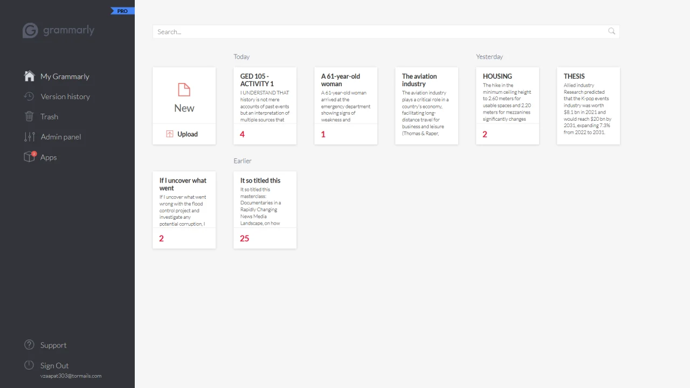Image resolution: width=690 pixels, height=388 pixels.
Task: Click the new document page icon
Action: [184, 89]
